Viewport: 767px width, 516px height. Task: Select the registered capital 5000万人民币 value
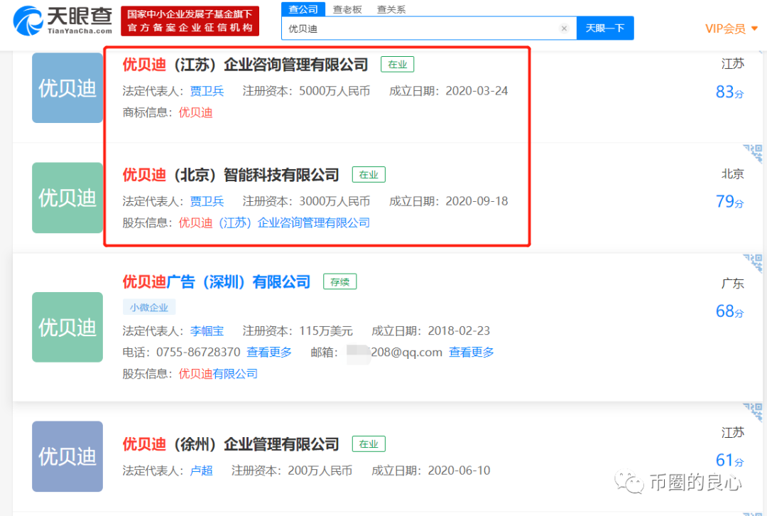point(334,91)
